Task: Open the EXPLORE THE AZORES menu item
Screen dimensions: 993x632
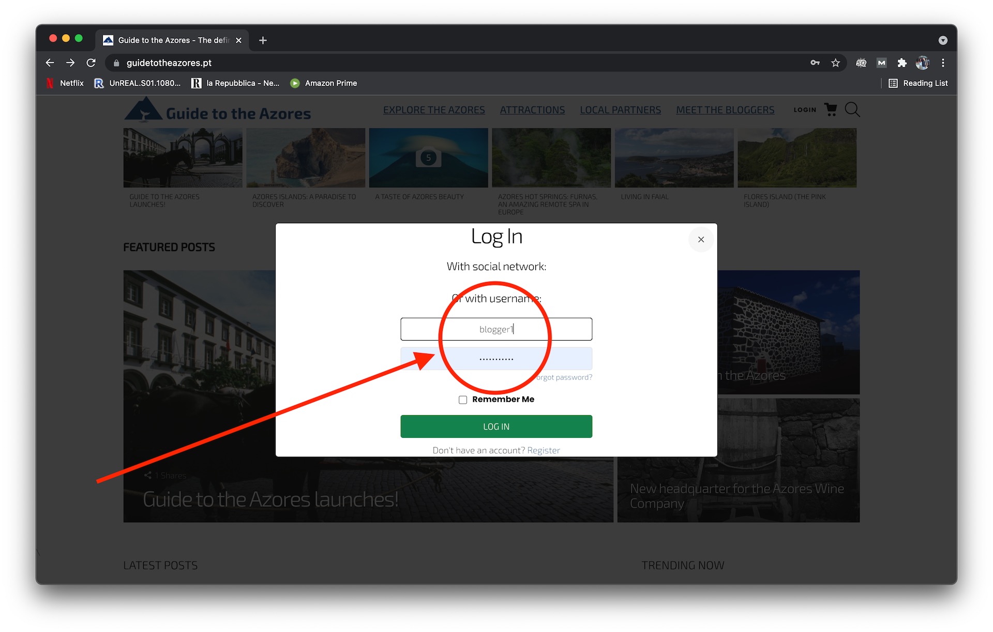Action: pos(433,109)
